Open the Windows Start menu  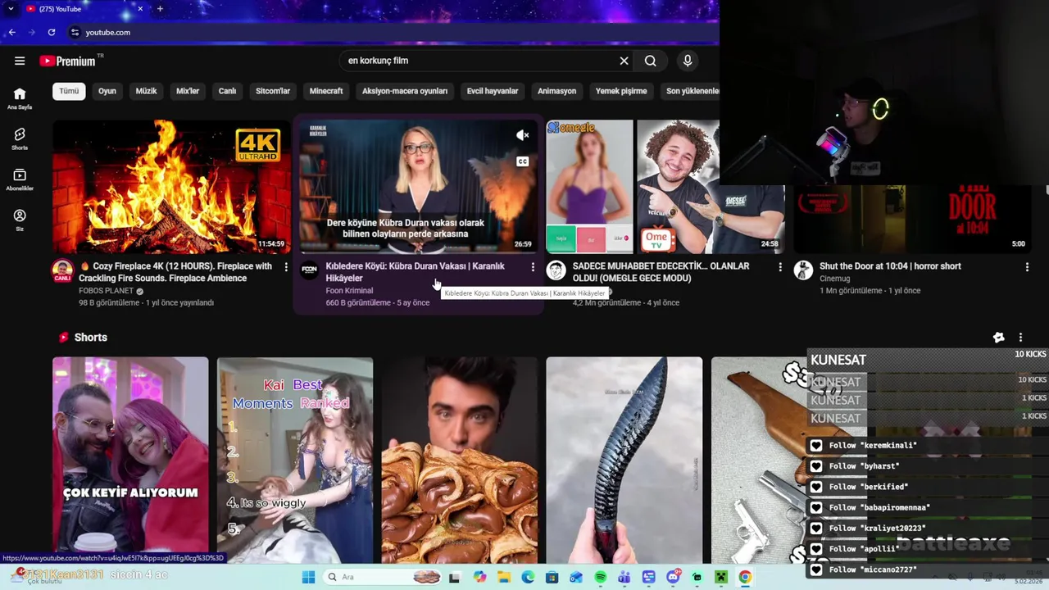tap(308, 577)
